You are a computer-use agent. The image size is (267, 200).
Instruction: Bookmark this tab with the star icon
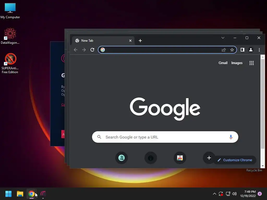(x=232, y=50)
